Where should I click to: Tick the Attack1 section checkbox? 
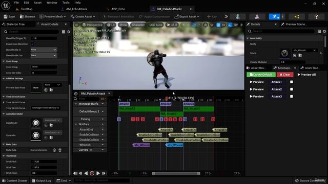pos(292,82)
